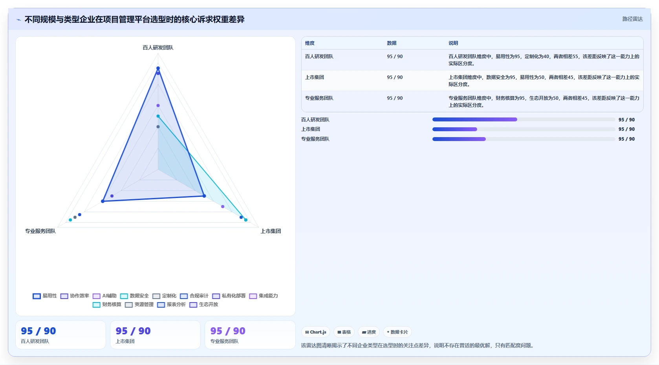
Task: Click the description for 专业服务团队 row
Action: point(544,102)
